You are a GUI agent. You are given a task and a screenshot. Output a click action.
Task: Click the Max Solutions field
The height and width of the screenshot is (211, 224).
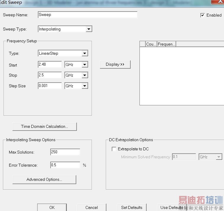(65, 152)
